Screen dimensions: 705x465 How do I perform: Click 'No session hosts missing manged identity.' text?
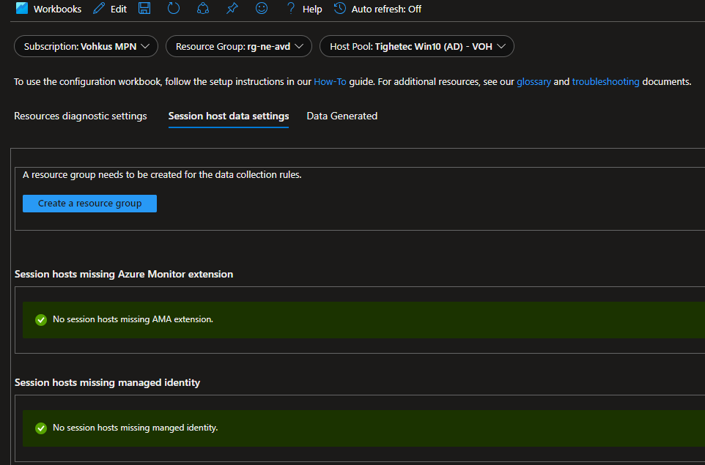pos(136,428)
